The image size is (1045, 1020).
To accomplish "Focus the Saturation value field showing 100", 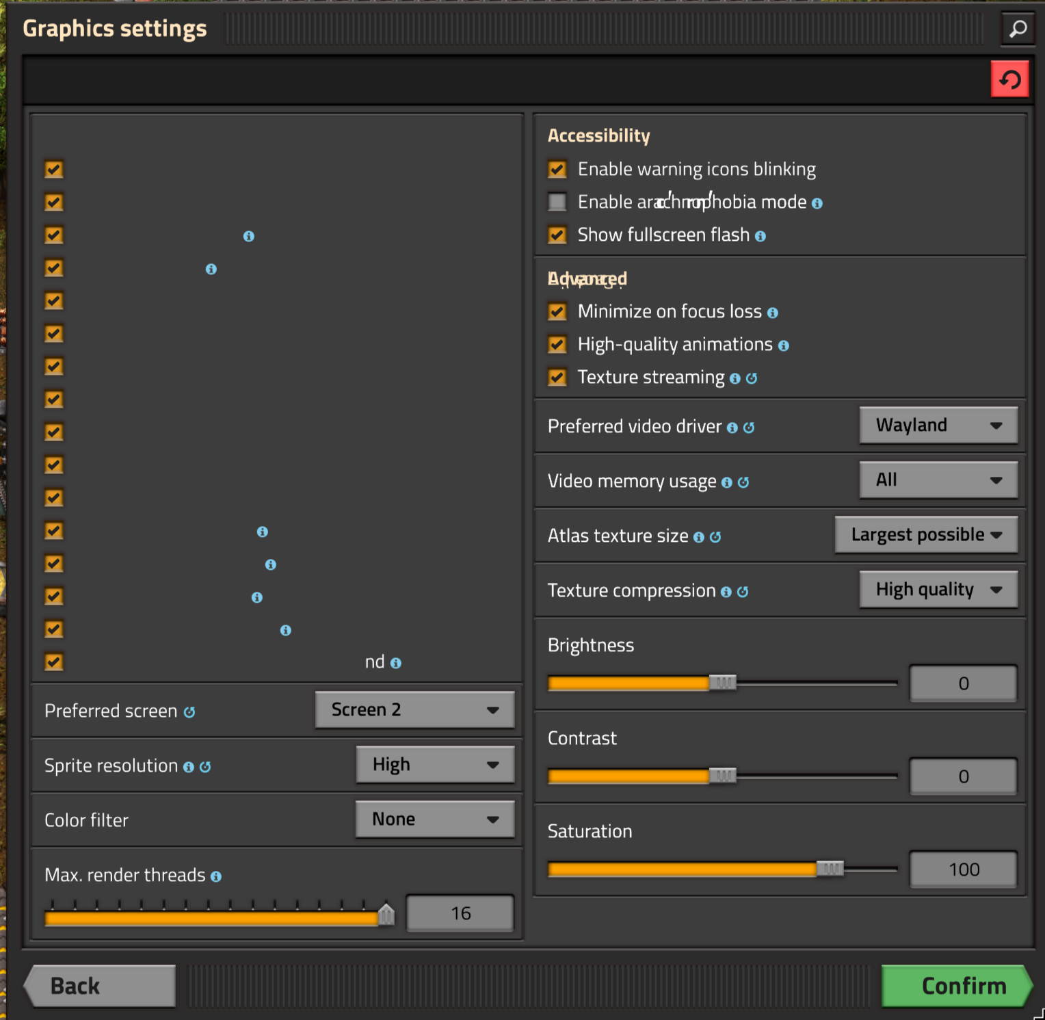I will pyautogui.click(x=963, y=869).
